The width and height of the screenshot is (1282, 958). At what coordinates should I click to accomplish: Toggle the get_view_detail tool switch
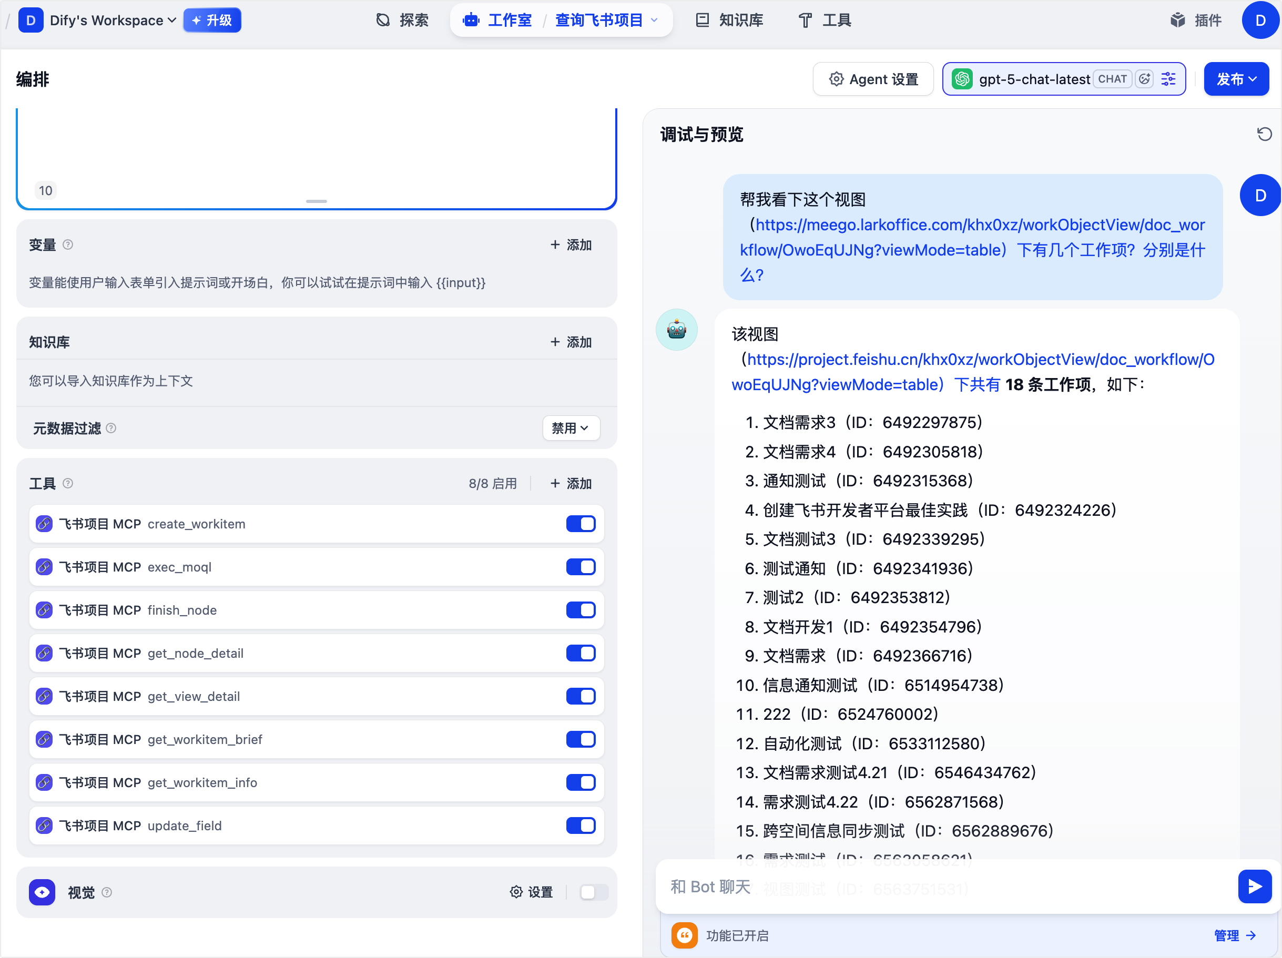coord(581,696)
